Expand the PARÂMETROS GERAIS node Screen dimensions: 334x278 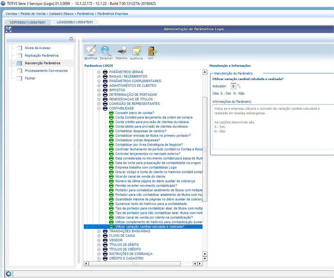(99, 72)
